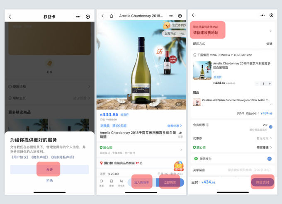Toggle the VIP 会员优惠 checkbox

270,127
